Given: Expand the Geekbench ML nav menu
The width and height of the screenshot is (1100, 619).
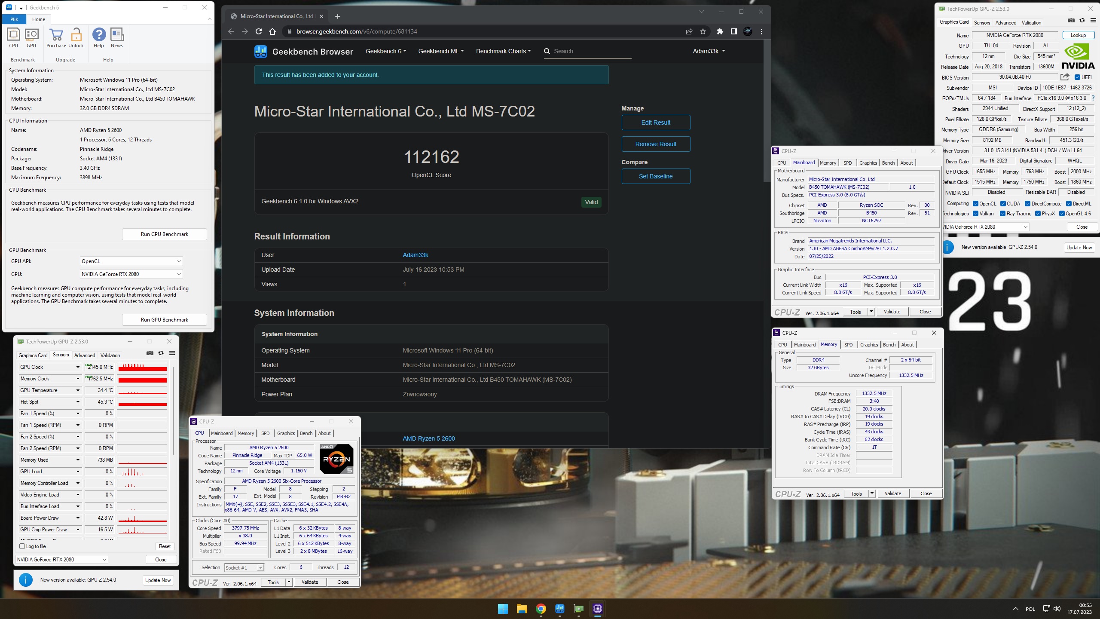Looking at the screenshot, I should 441,51.
